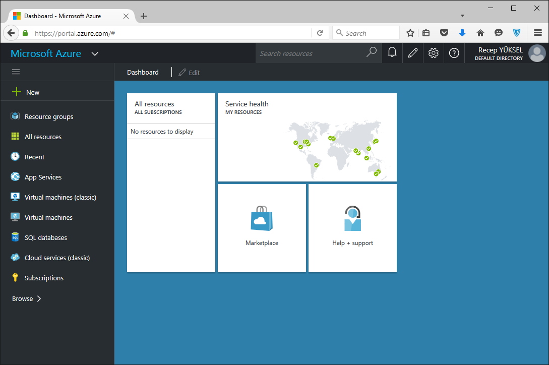Click the blue shield extension icon
The height and width of the screenshot is (365, 549).
pos(516,33)
